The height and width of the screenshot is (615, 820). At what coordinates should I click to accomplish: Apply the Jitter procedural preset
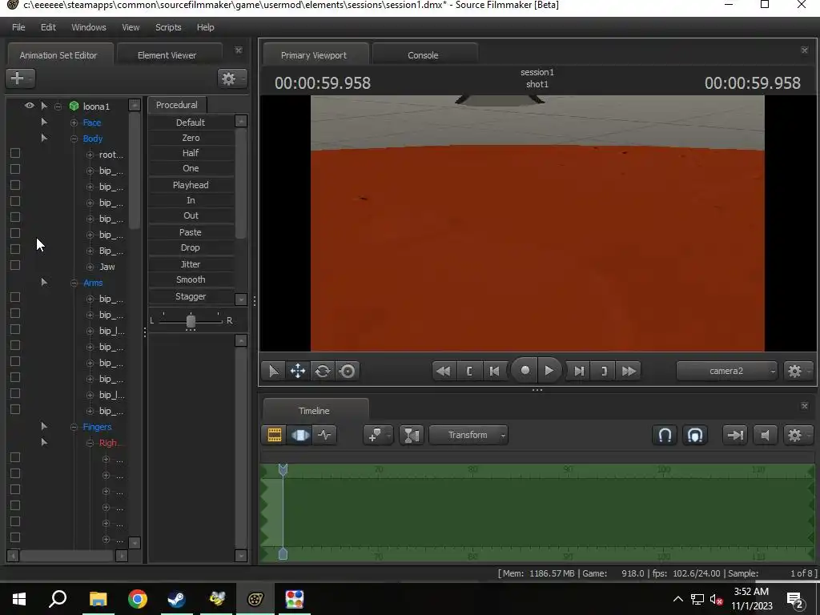191,264
